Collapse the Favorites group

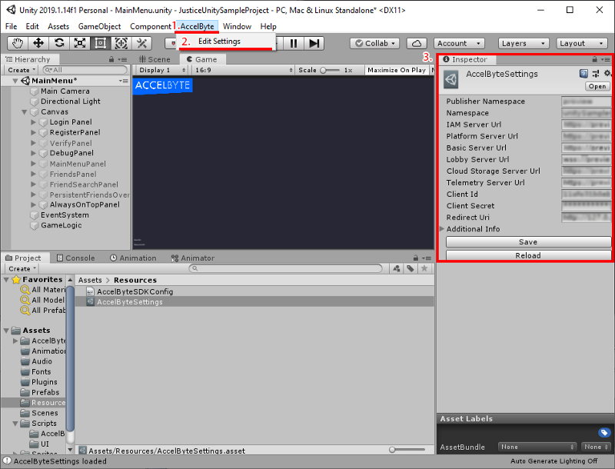click(x=6, y=280)
